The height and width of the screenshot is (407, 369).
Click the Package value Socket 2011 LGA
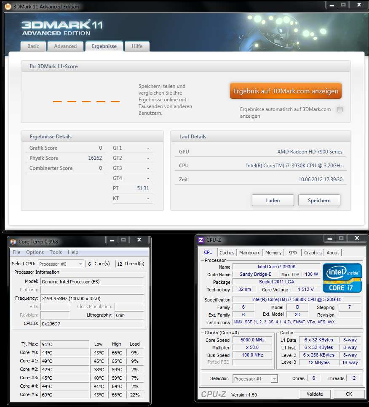276,282
